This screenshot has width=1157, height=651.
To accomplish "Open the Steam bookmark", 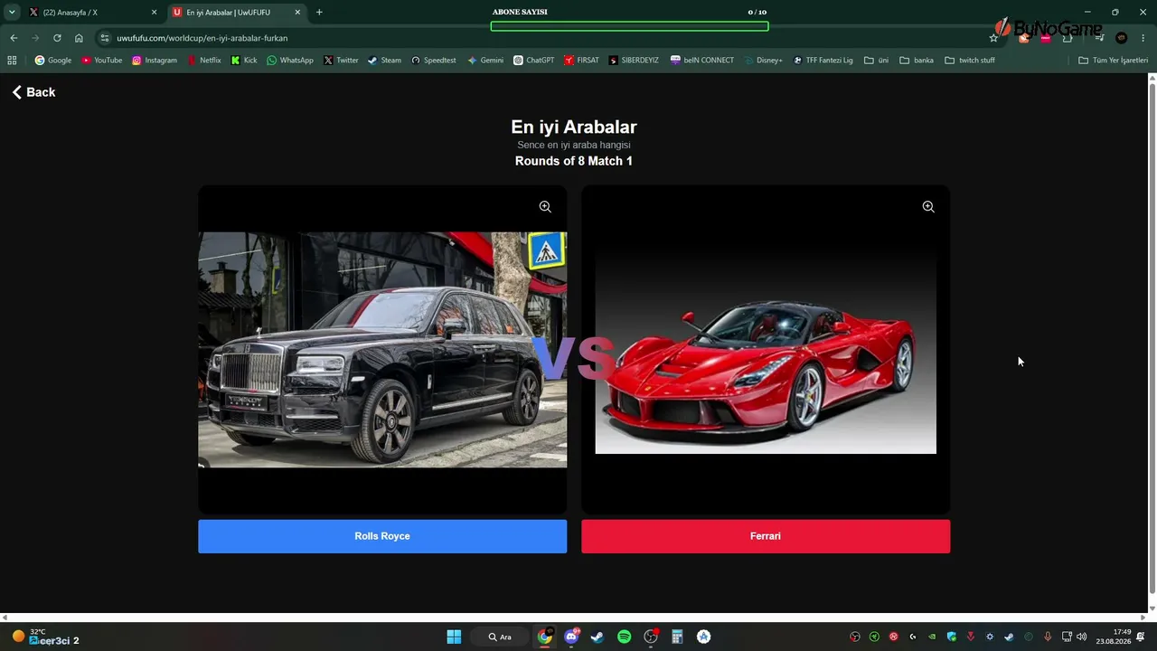I will click(384, 61).
